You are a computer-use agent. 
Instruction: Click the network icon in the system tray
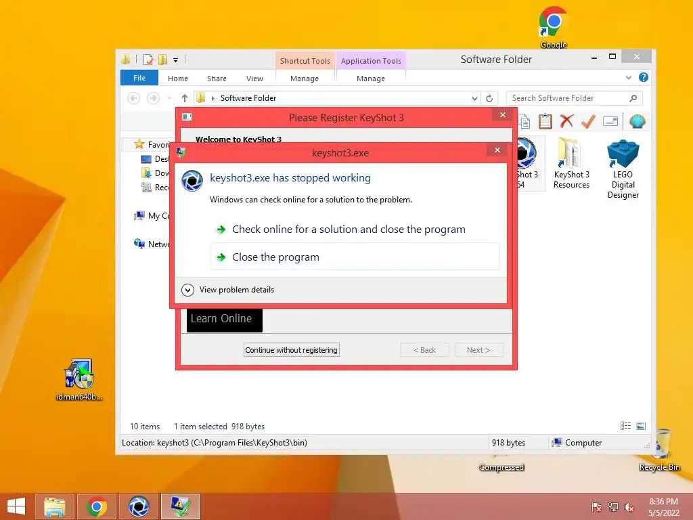(x=612, y=507)
